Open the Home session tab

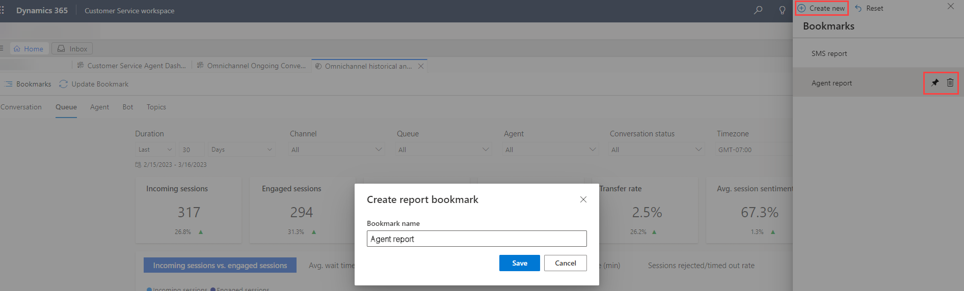click(29, 49)
